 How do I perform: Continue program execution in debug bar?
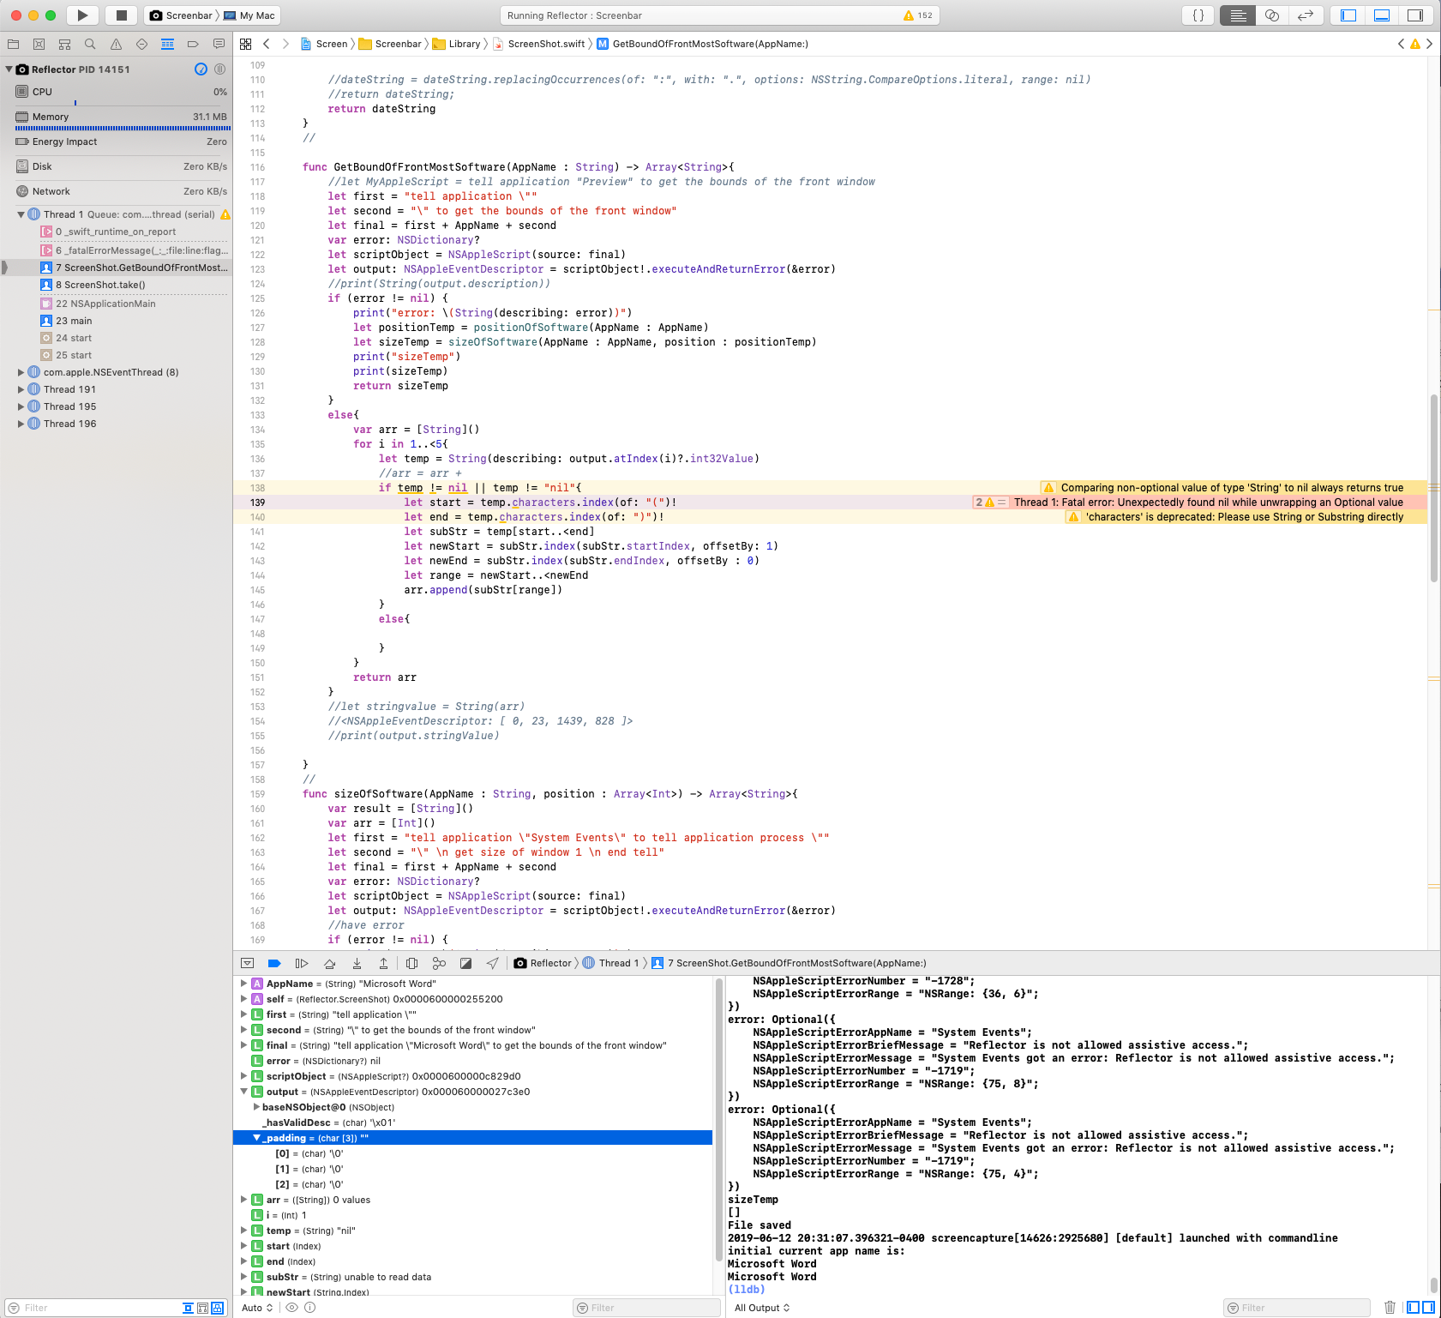tap(302, 963)
